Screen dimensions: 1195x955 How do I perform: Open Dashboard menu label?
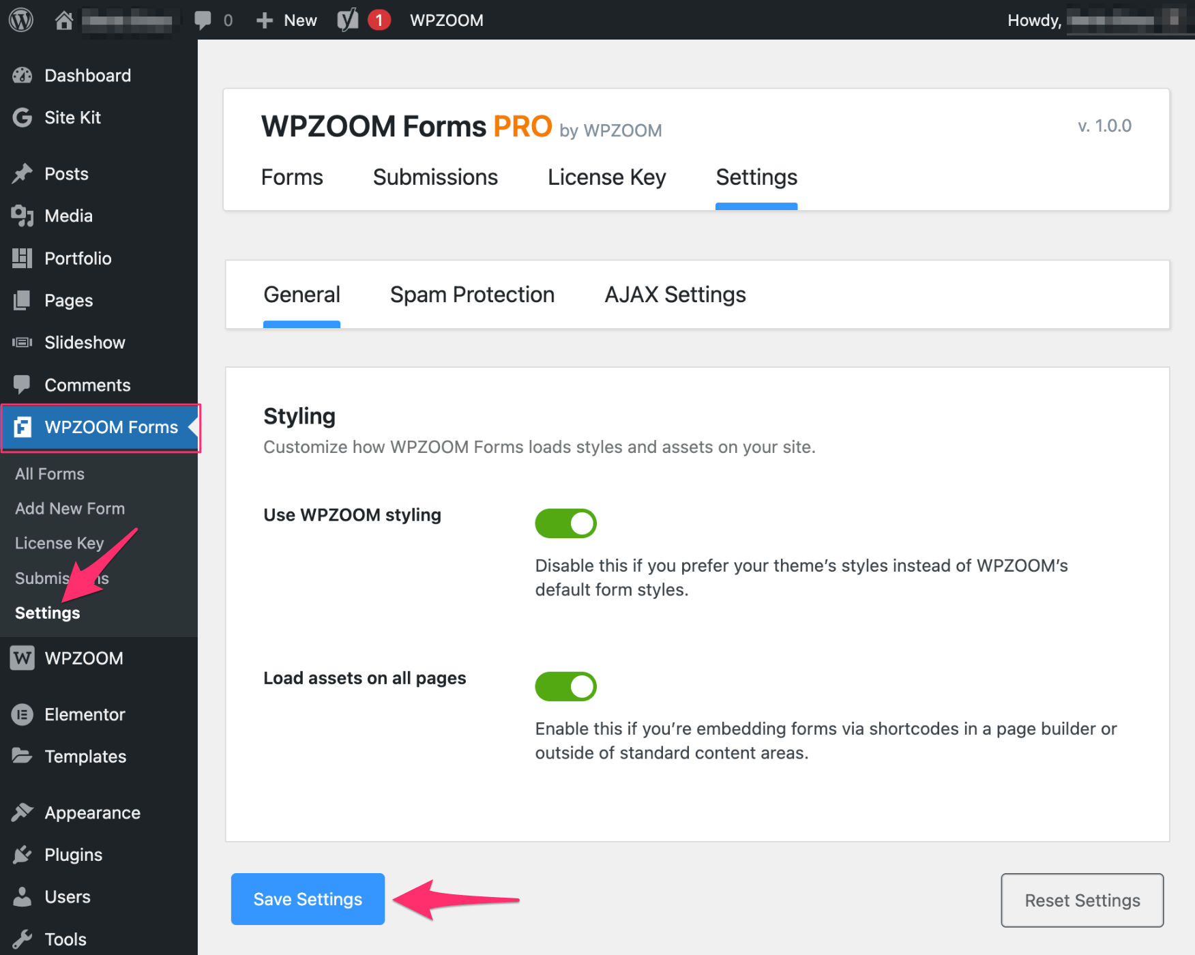tap(87, 76)
